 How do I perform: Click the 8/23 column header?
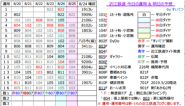pyautogui.click(x=50, y=4)
